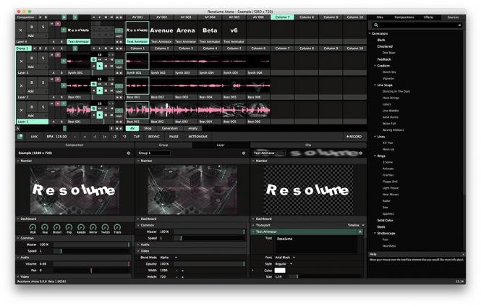Click the RESYNC button
Image resolution: width=481 pixels, height=306 pixels.
pos(154,137)
